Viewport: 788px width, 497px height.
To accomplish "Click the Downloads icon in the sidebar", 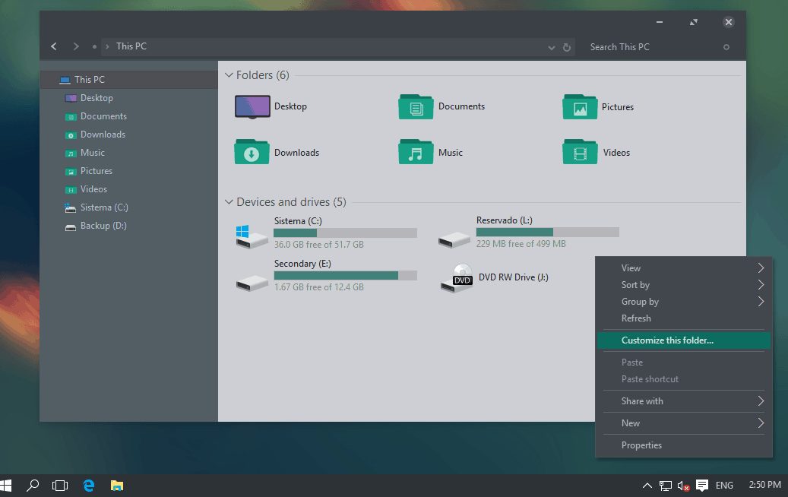I will 71,135.
